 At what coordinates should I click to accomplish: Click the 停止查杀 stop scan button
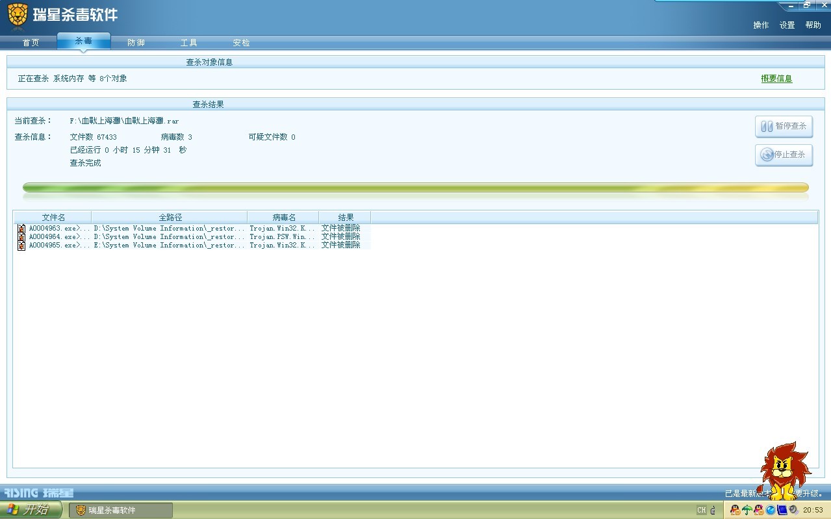(x=784, y=155)
